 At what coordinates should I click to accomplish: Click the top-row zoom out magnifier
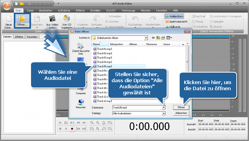click(x=98, y=123)
